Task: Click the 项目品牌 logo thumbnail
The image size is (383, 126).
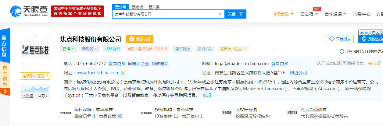Action: click(66, 113)
